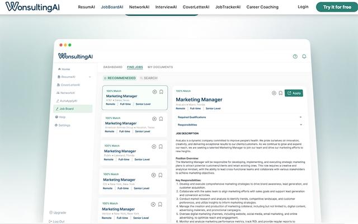The width and height of the screenshot is (358, 224).
Task: Open notifications bell icon
Action: tap(304, 57)
